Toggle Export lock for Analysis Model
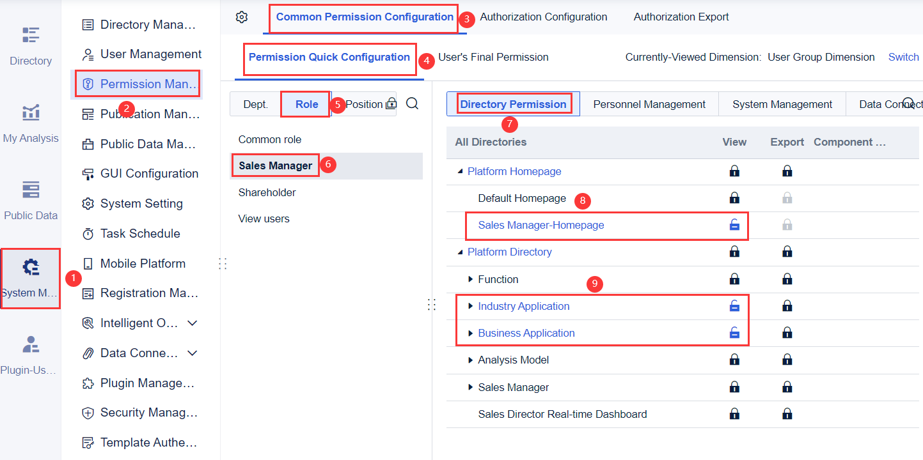 [787, 360]
